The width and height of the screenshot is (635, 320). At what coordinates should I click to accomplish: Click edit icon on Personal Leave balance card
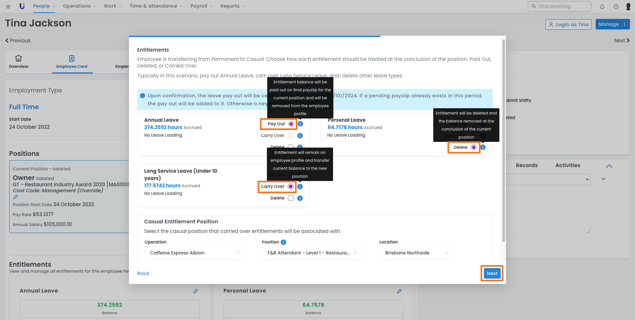point(399,291)
